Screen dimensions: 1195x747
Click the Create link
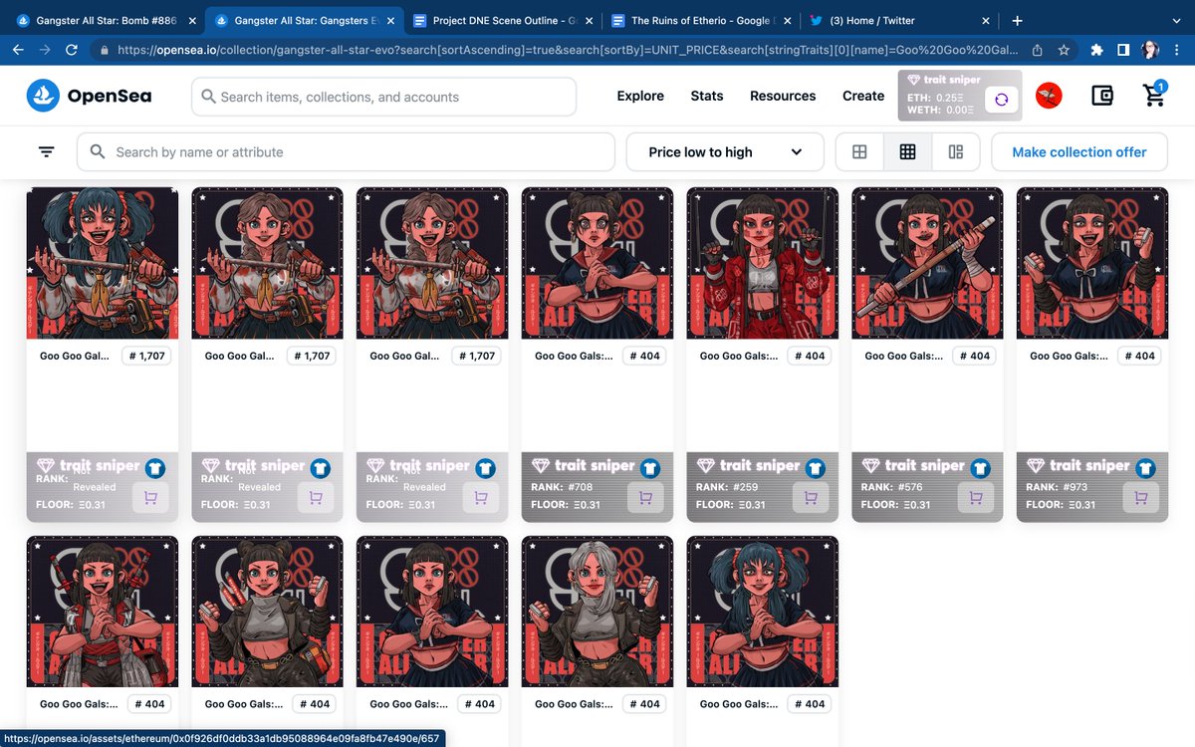(x=863, y=96)
